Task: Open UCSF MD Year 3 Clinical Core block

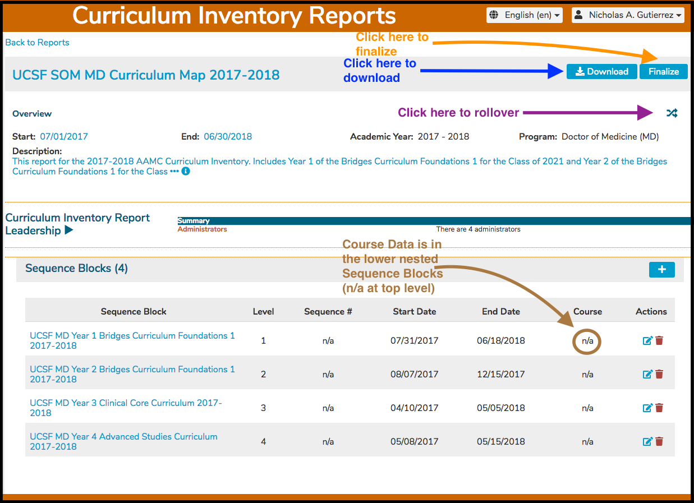Action: pyautogui.click(x=126, y=408)
